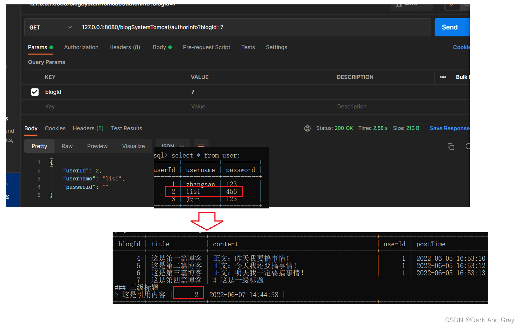Click the blog title 这是第一篇博客
The width and height of the screenshot is (520, 327).
pyautogui.click(x=177, y=258)
